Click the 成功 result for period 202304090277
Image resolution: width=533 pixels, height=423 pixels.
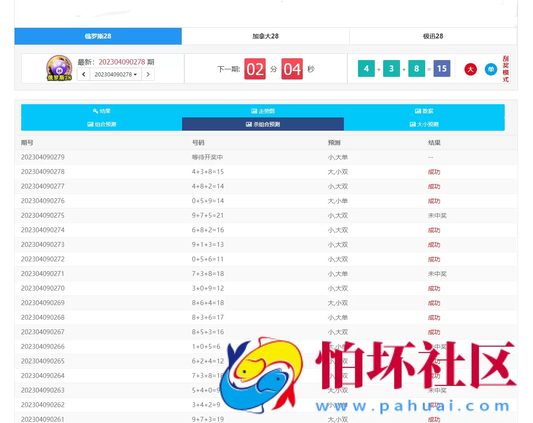click(x=434, y=186)
